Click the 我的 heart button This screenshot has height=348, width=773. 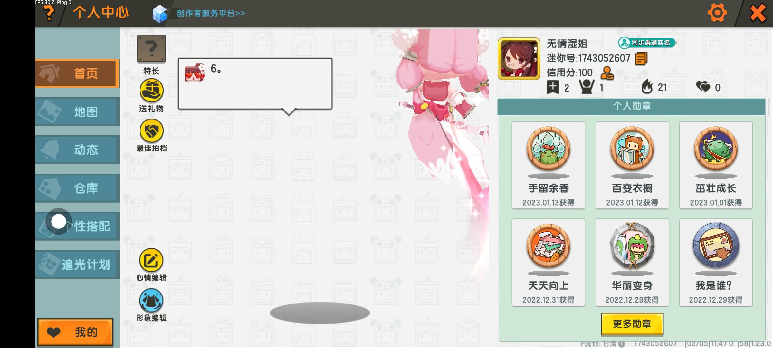[76, 332]
